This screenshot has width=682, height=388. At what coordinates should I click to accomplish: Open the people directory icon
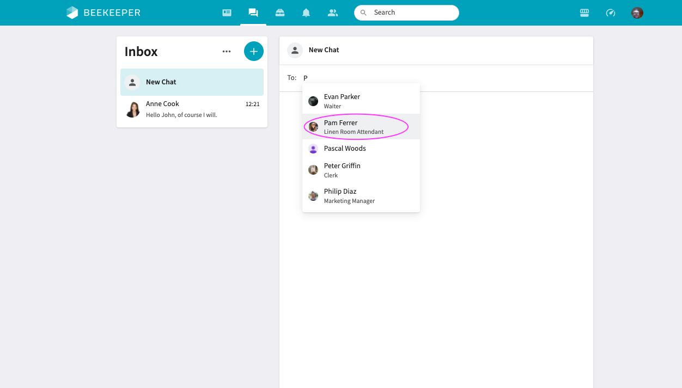(333, 13)
